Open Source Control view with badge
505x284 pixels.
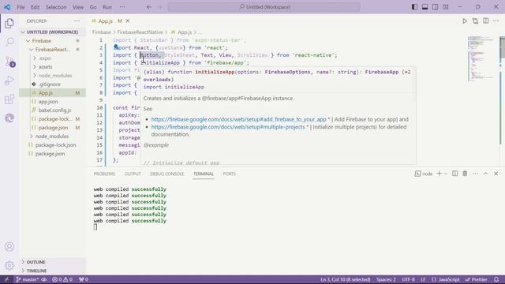(x=9, y=62)
